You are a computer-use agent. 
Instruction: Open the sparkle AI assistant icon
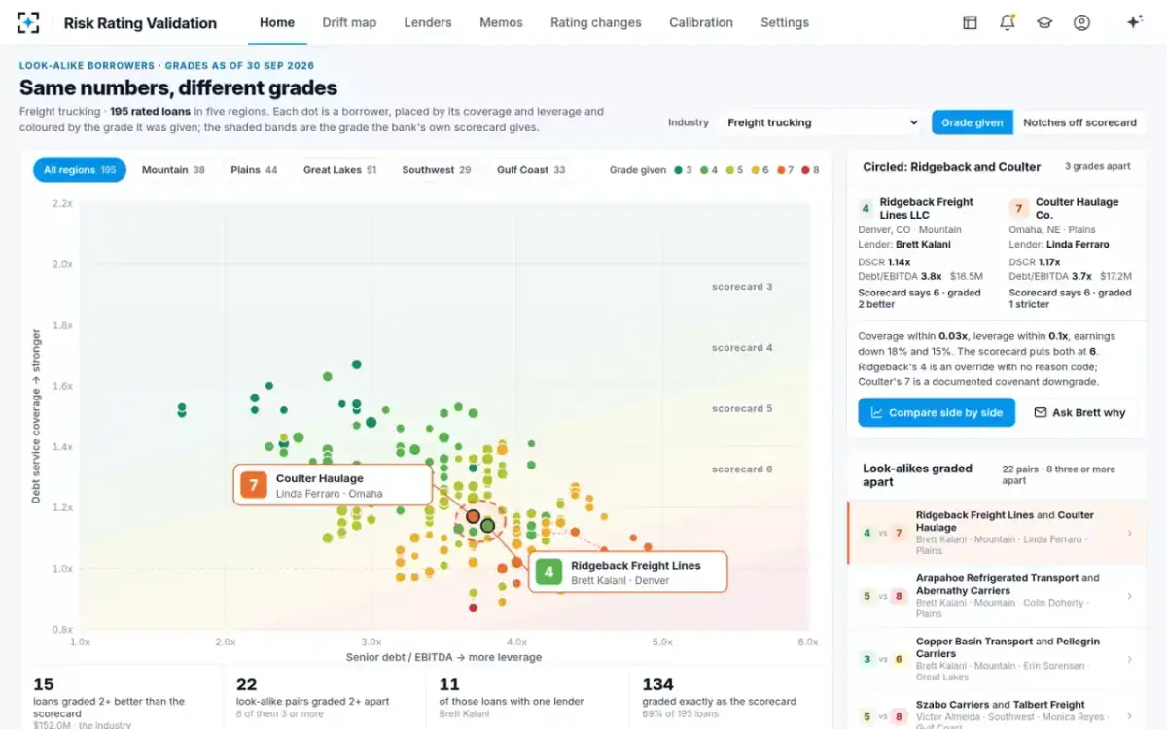click(1133, 22)
